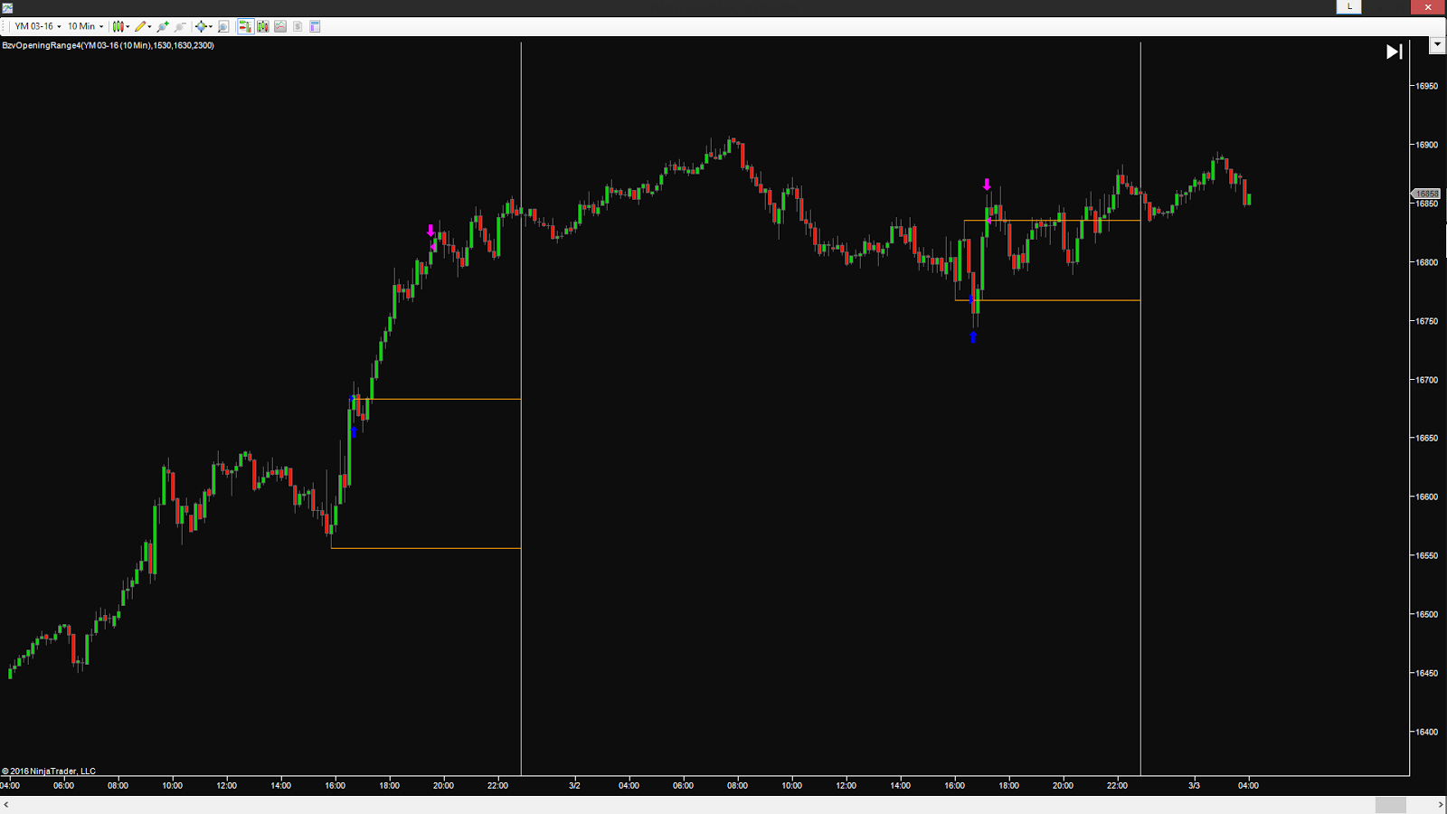This screenshot has height=814, width=1447.
Task: Click the 16400 price axis label
Action: [x=1427, y=732]
